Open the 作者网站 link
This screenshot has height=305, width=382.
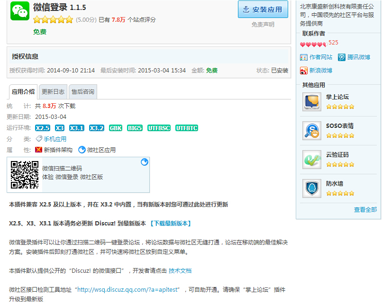coord(320,57)
